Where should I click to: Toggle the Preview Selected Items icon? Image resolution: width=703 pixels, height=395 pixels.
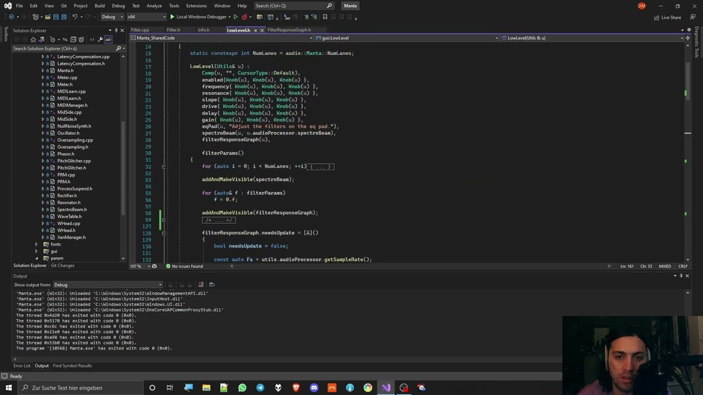(108, 39)
